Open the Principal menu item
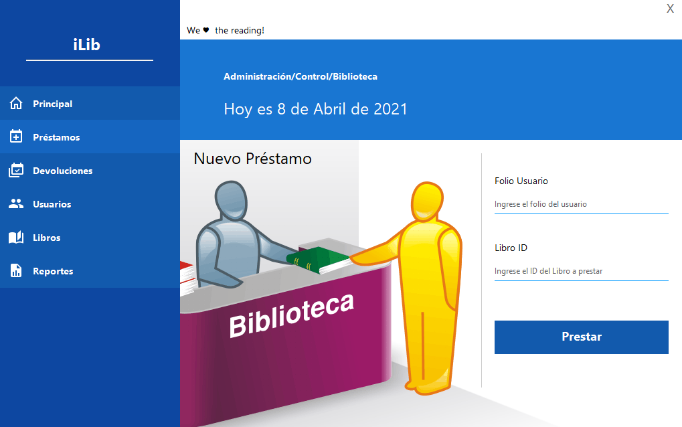682x427 pixels. [x=90, y=104]
